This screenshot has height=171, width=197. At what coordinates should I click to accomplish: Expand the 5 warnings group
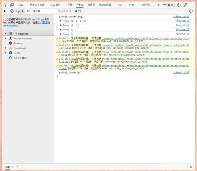(5, 48)
